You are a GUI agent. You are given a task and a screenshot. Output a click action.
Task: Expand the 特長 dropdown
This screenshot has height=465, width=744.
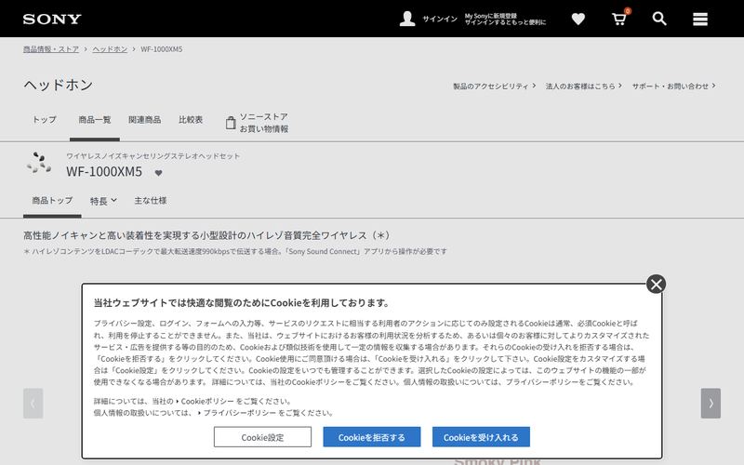point(103,201)
